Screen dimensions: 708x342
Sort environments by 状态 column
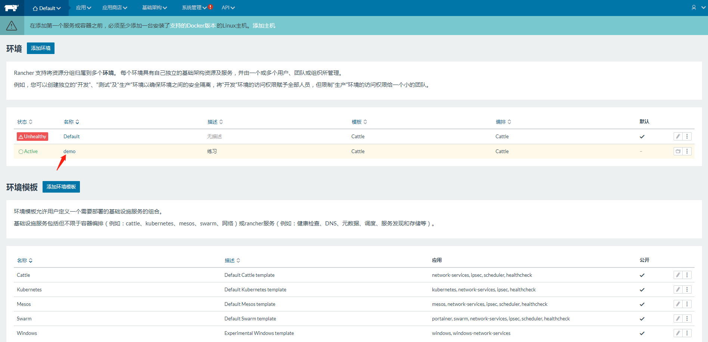tap(25, 122)
